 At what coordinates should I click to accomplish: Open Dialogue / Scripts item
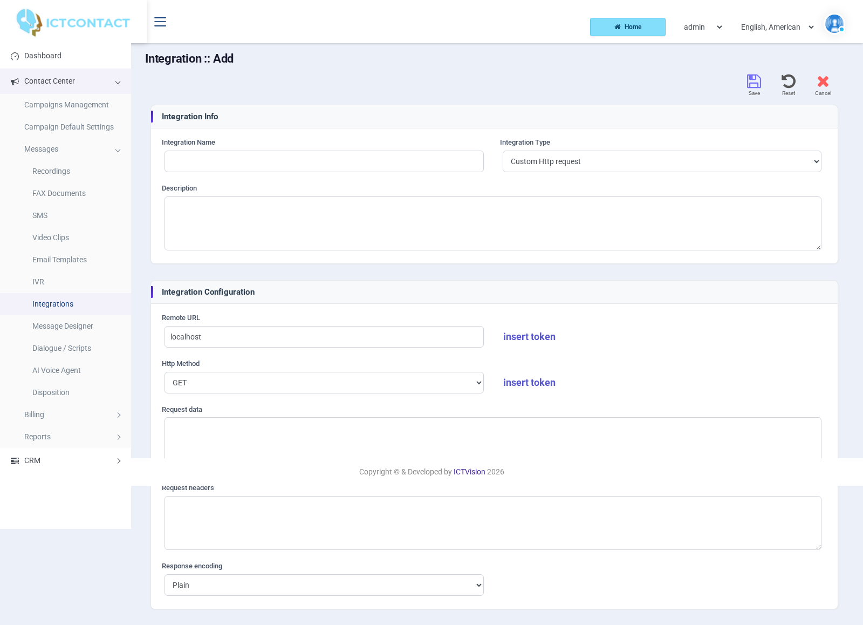tap(61, 348)
